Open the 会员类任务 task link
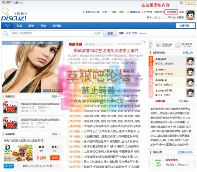This screenshot has width=197, height=172. pyautogui.click(x=172, y=160)
